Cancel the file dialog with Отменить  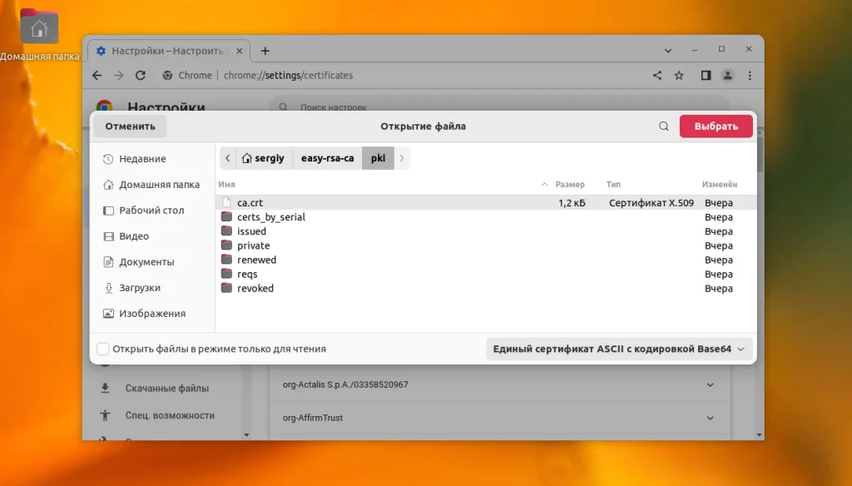129,126
